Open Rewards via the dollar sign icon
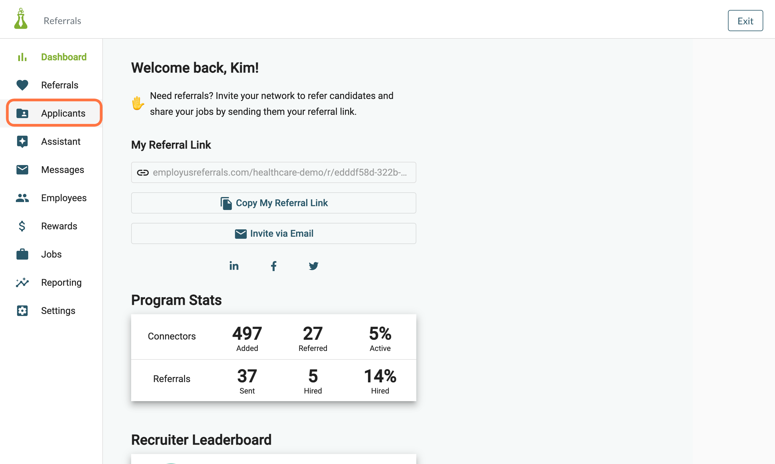Image resolution: width=775 pixels, height=464 pixels. pyautogui.click(x=22, y=226)
